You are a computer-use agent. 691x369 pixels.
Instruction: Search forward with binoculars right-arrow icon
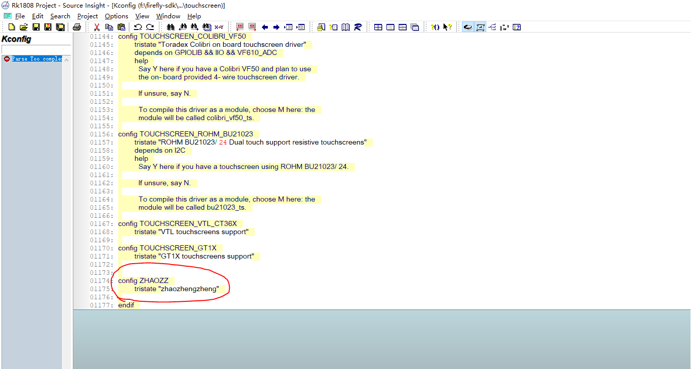(x=195, y=27)
